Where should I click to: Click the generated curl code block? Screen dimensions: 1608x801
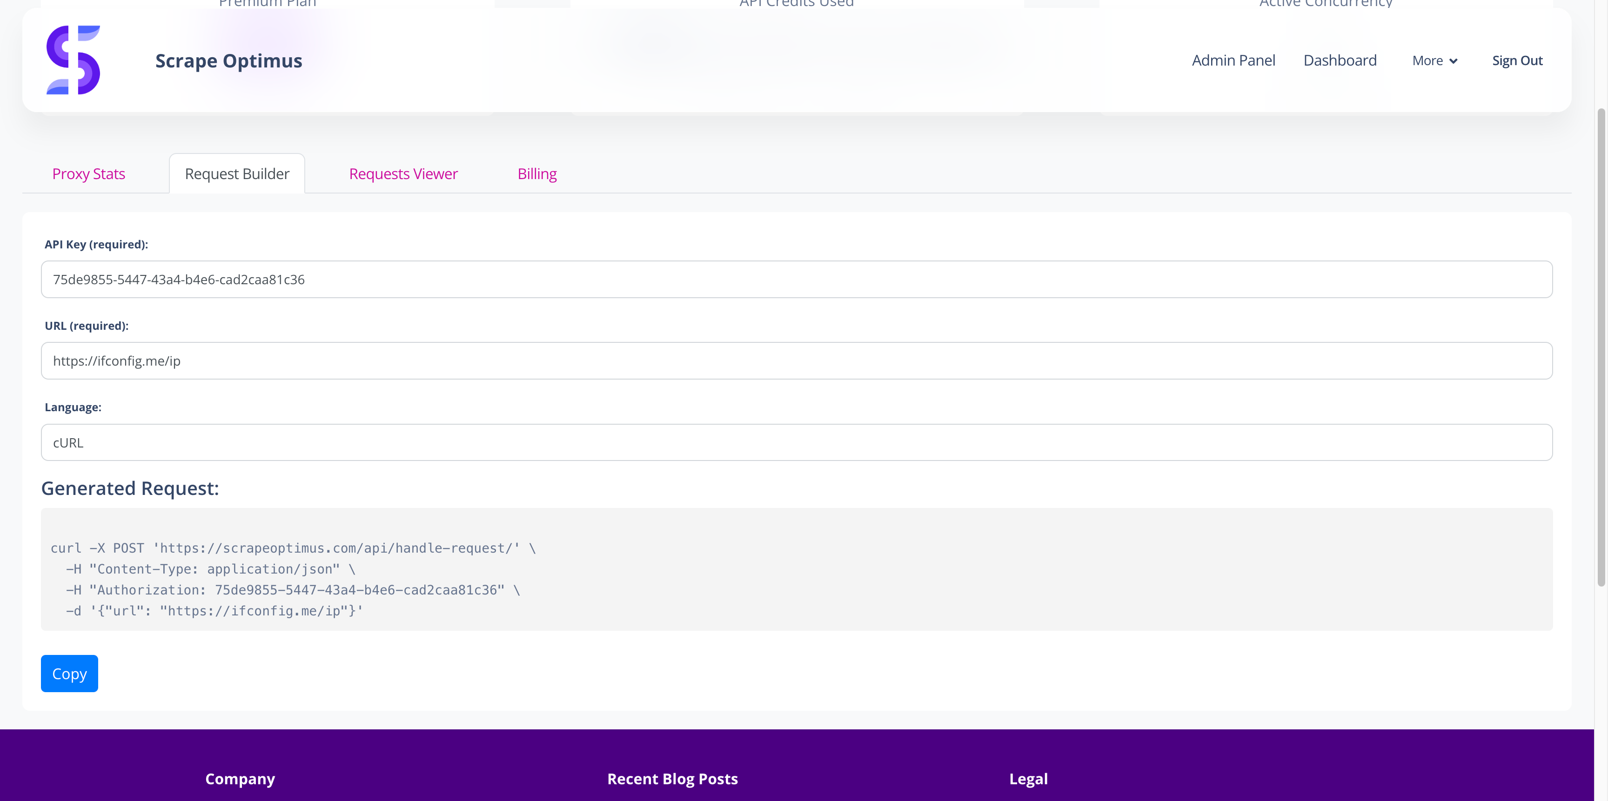(x=796, y=569)
